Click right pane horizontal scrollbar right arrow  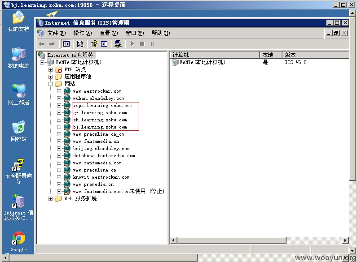coord(345,240)
